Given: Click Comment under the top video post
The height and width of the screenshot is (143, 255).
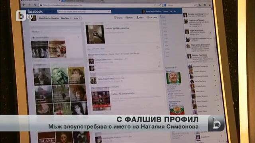Looking at the screenshot, I should coord(96,48).
